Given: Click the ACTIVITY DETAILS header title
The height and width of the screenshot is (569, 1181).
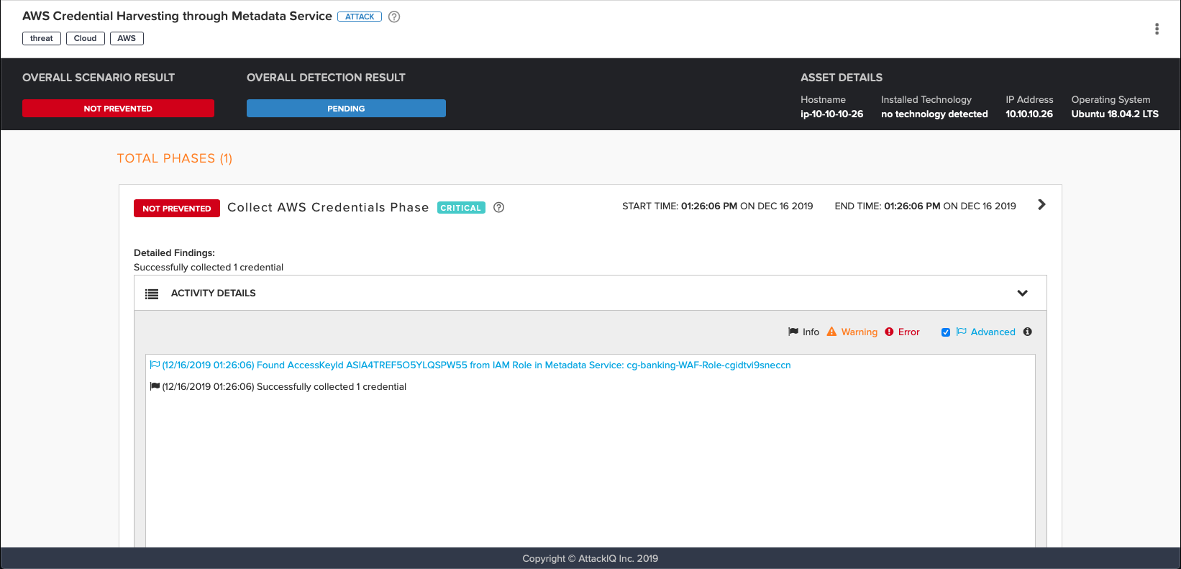Looking at the screenshot, I should coord(213,293).
